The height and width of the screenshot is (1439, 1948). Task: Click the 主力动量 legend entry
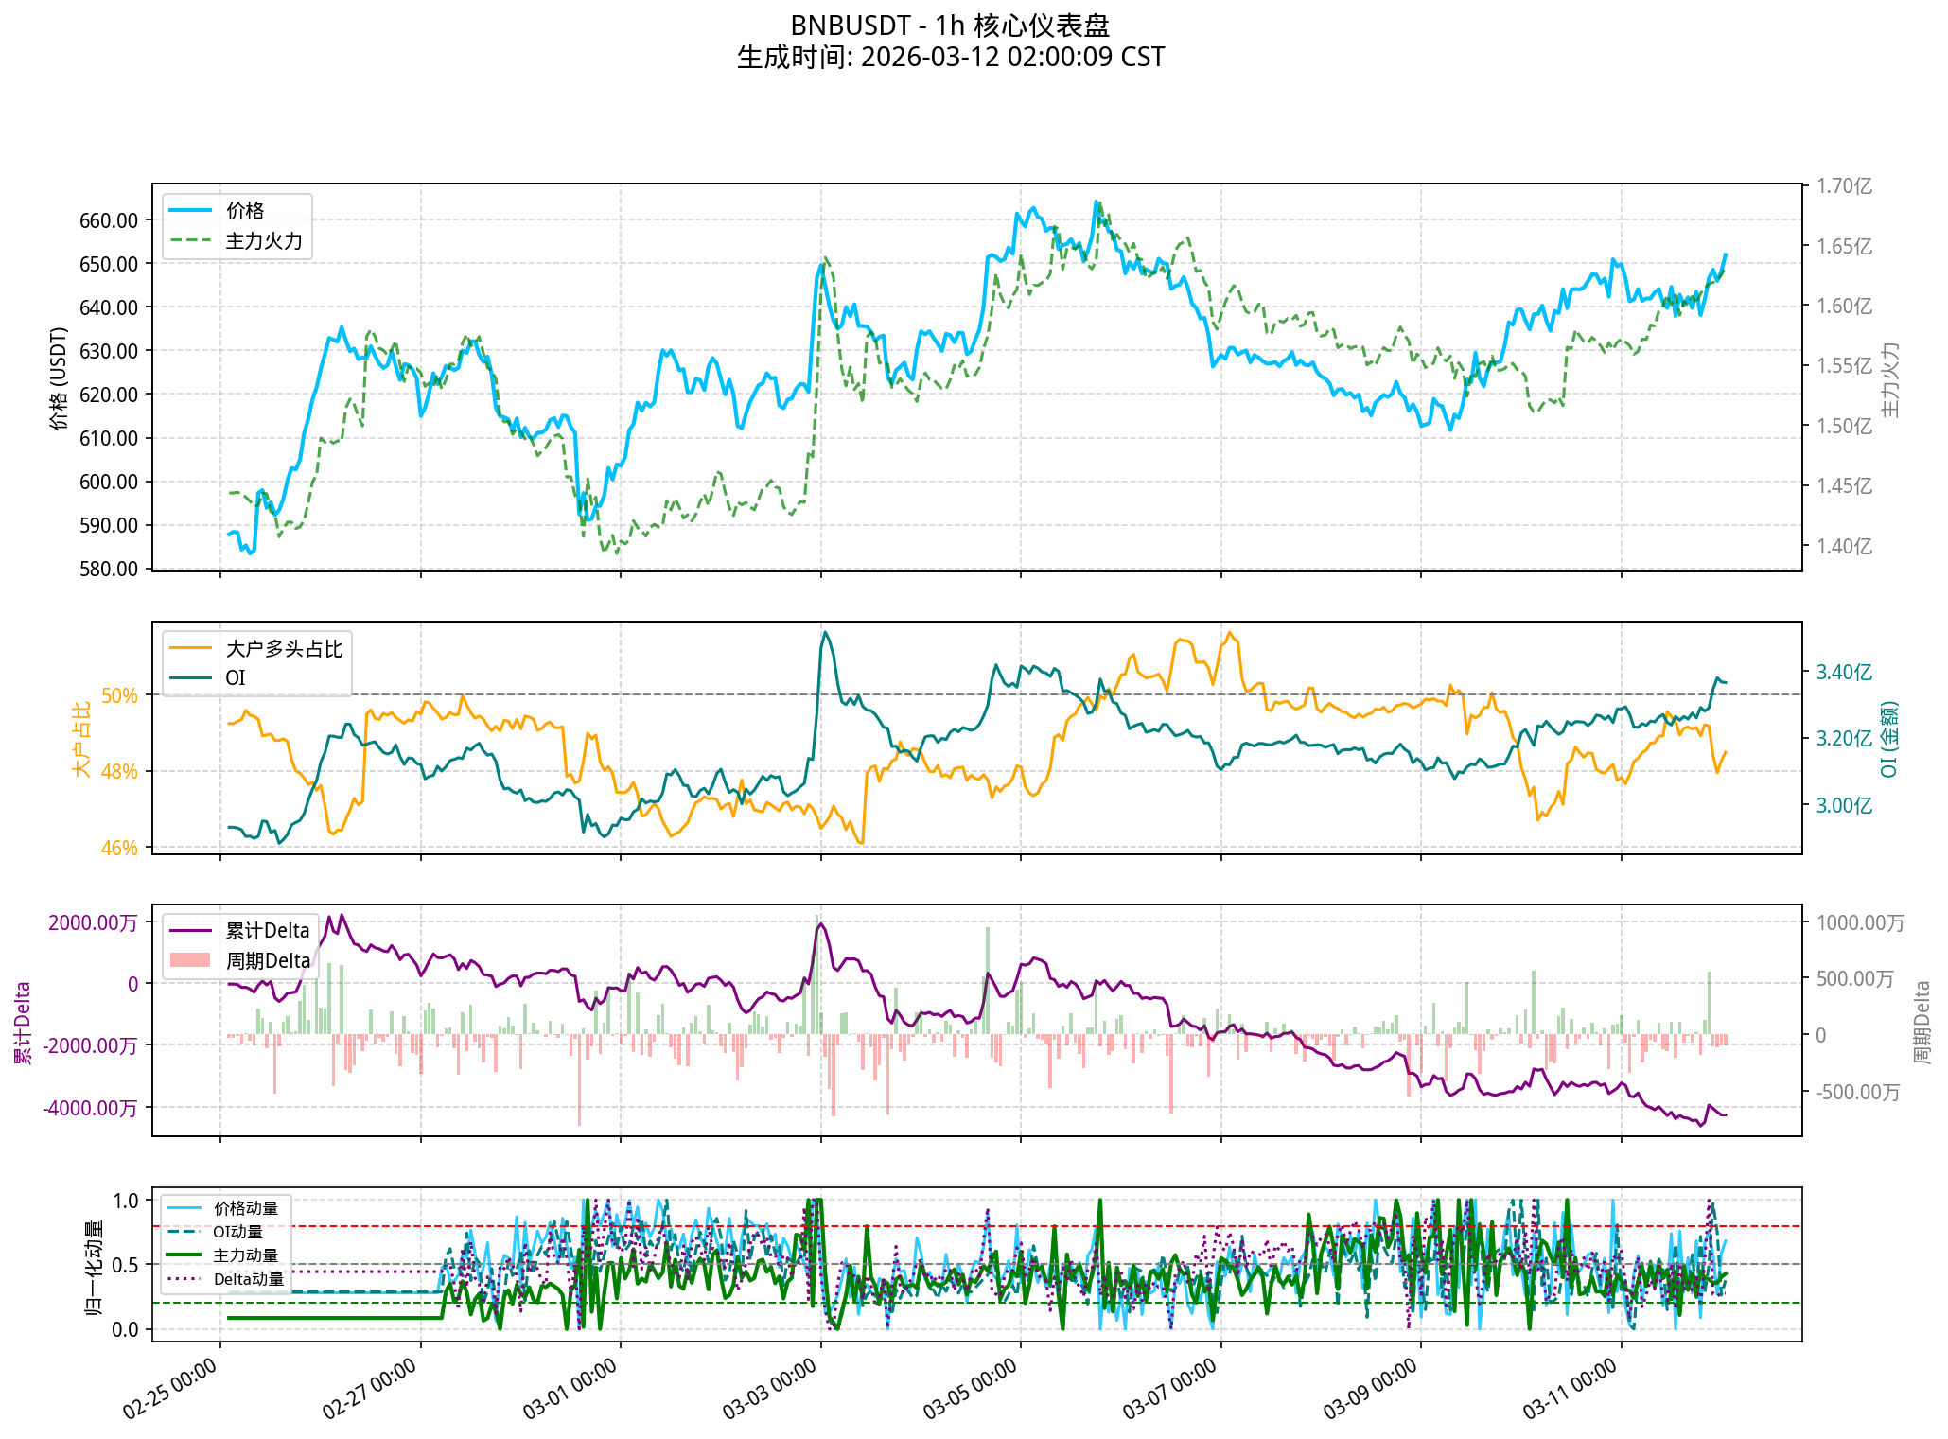coord(245,1255)
